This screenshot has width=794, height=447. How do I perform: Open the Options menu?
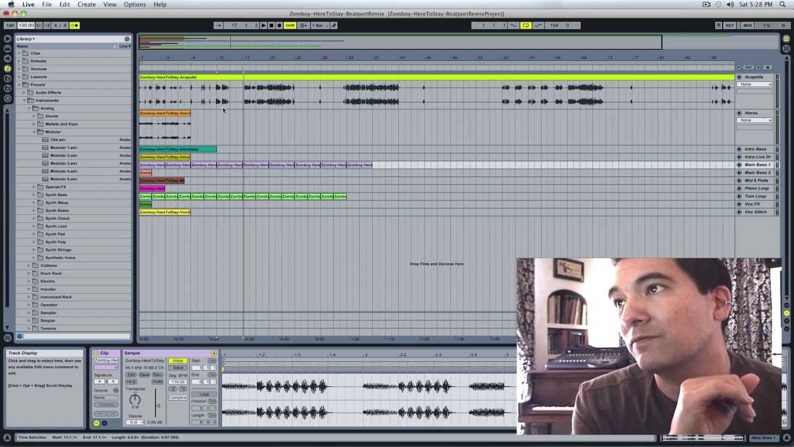pyautogui.click(x=135, y=4)
